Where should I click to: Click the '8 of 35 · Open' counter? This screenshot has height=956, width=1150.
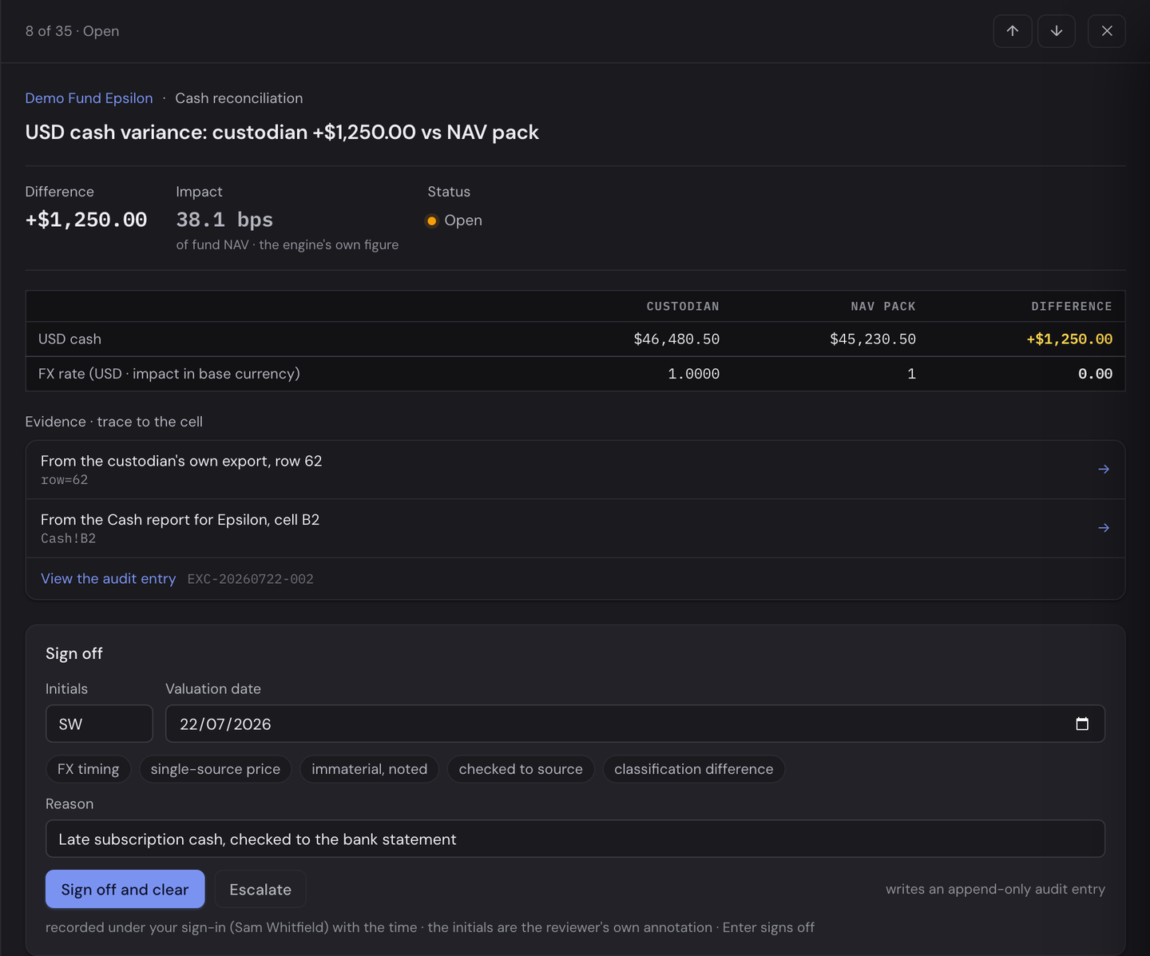[x=72, y=31]
